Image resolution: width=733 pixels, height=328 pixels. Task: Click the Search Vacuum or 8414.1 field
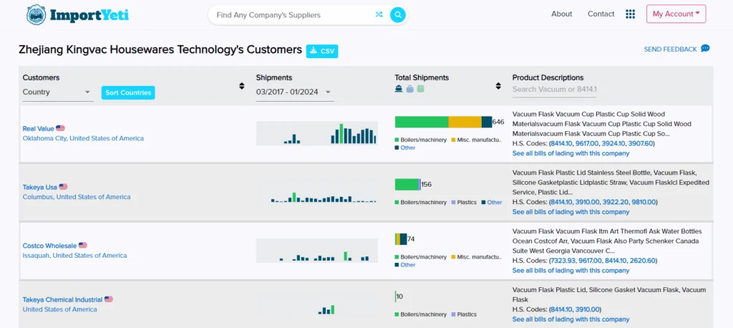[554, 90]
